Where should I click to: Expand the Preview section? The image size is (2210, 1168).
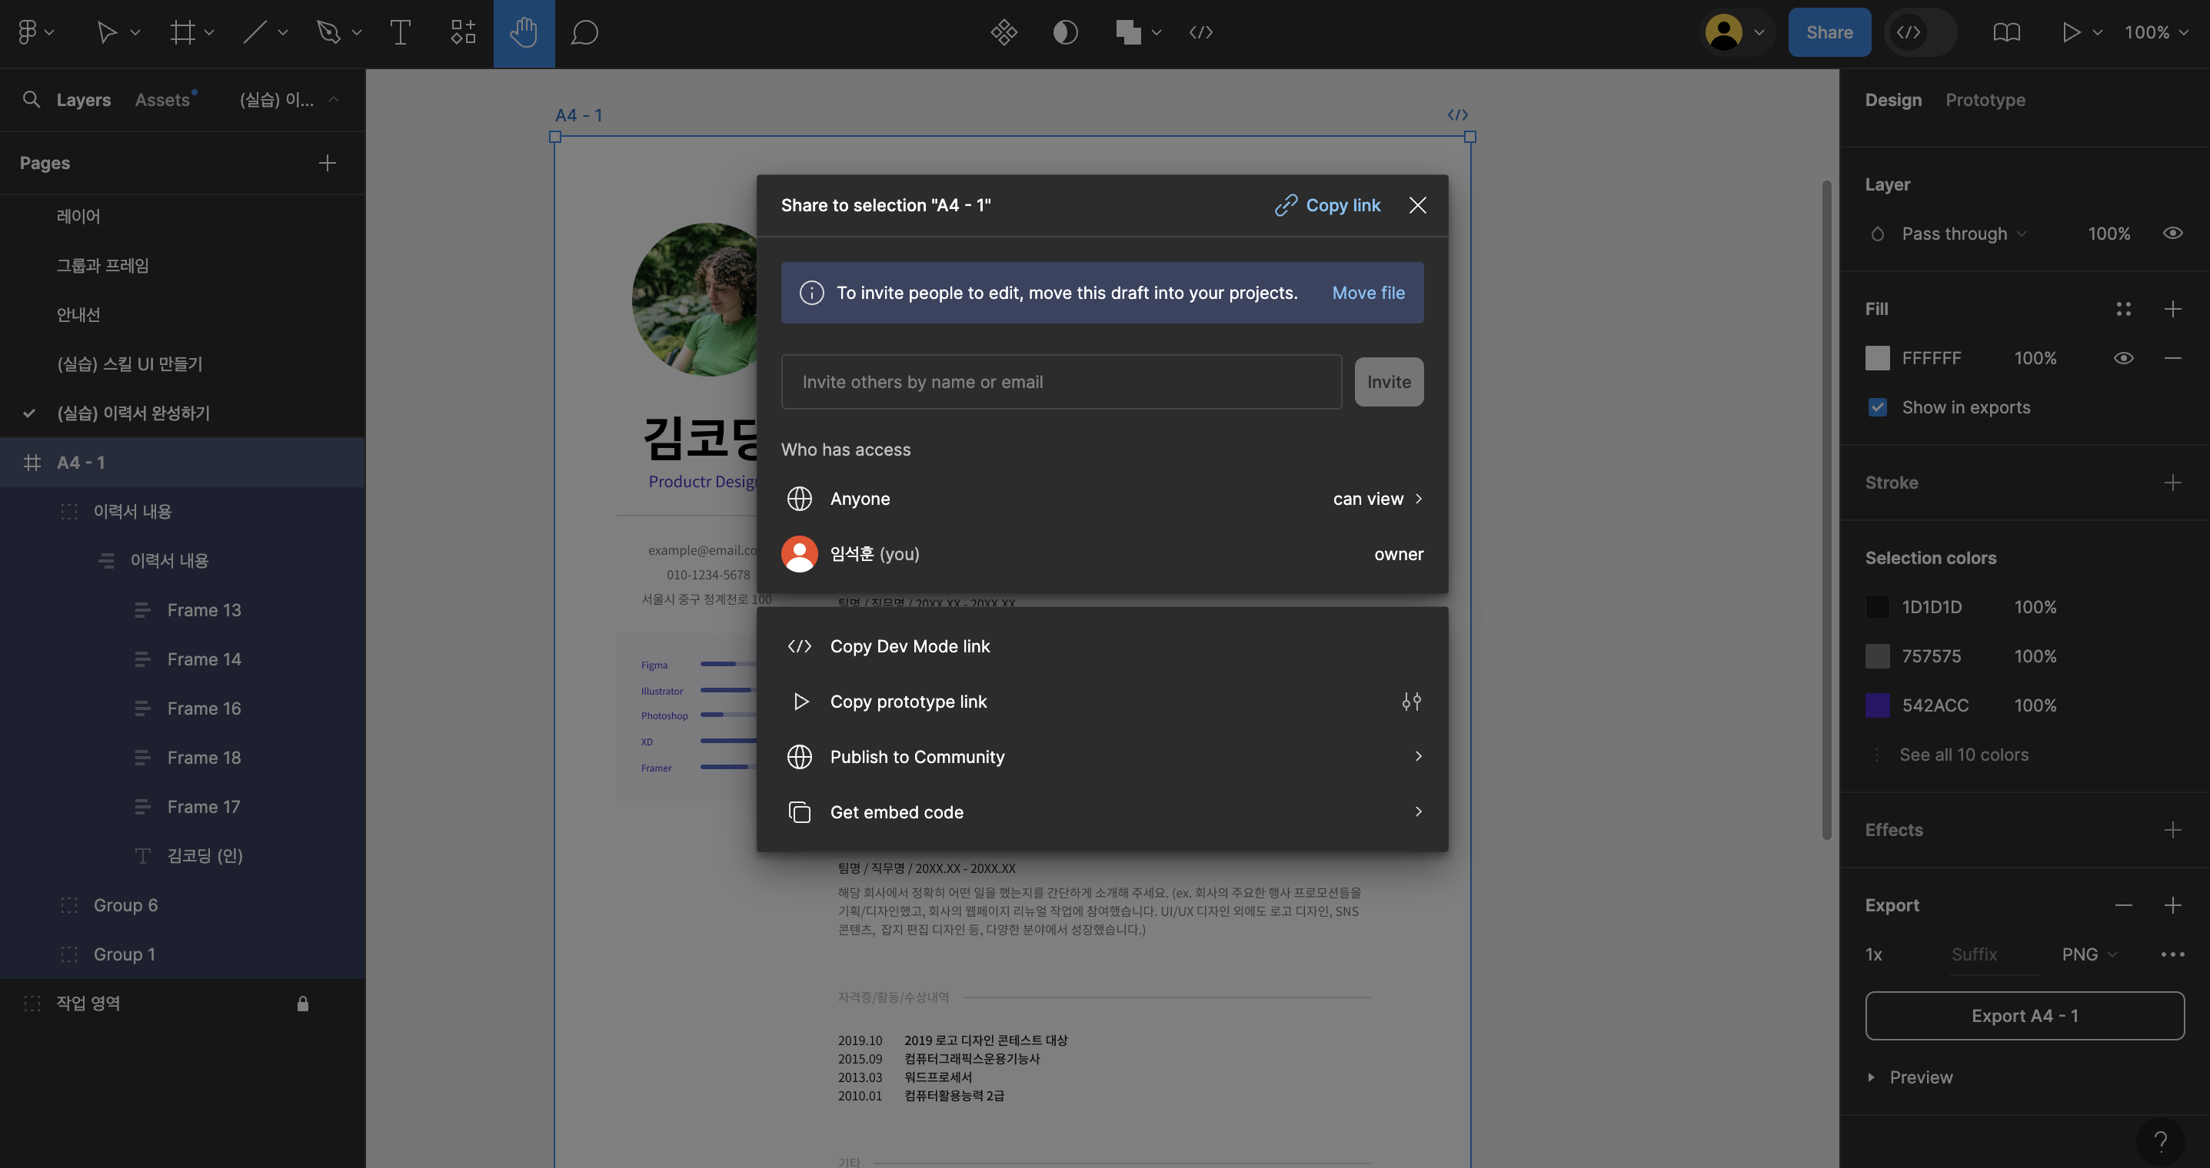coord(1871,1077)
